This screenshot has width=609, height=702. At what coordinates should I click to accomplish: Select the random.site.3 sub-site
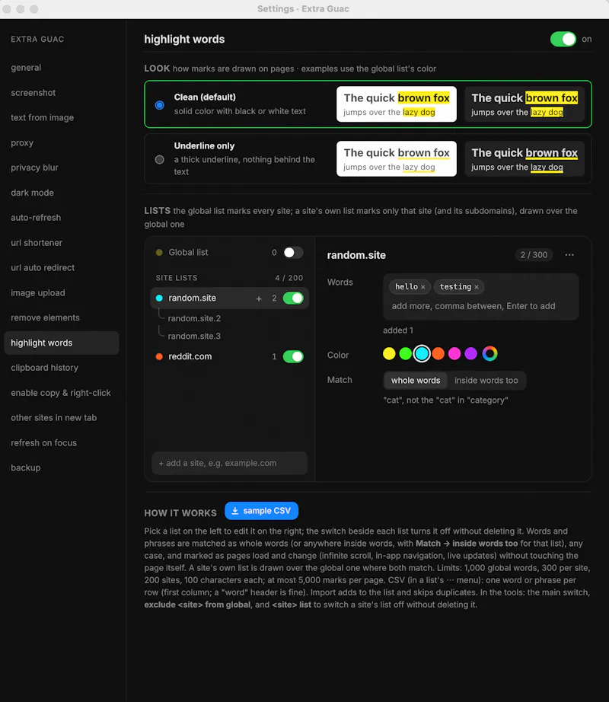pos(194,337)
